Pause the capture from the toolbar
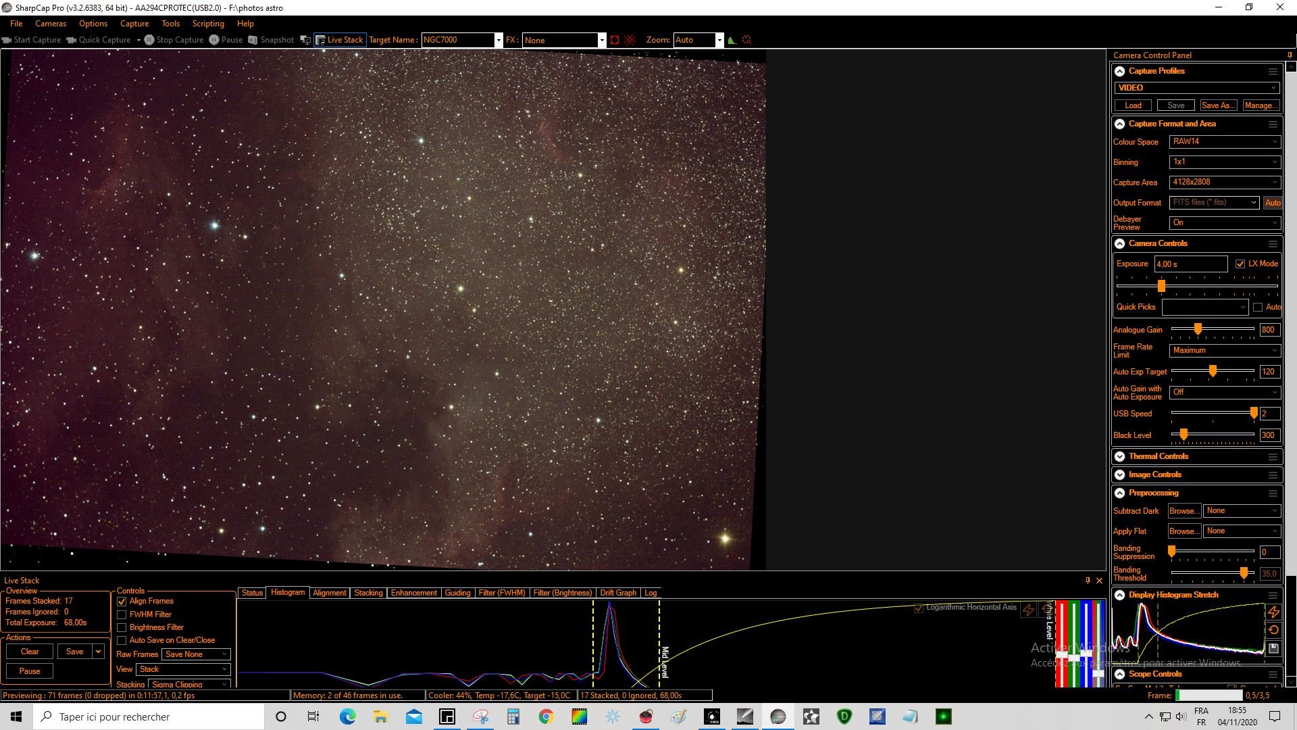 (x=226, y=40)
